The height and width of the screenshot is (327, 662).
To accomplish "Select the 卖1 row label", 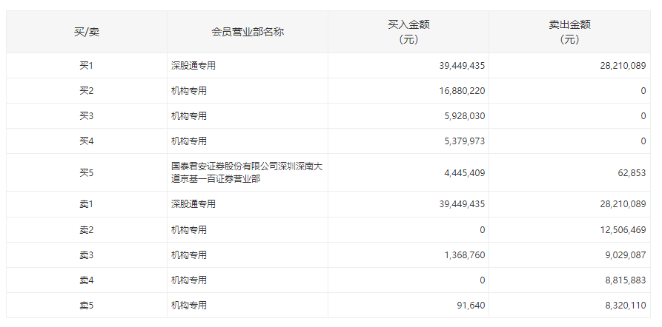I will click(x=87, y=204).
